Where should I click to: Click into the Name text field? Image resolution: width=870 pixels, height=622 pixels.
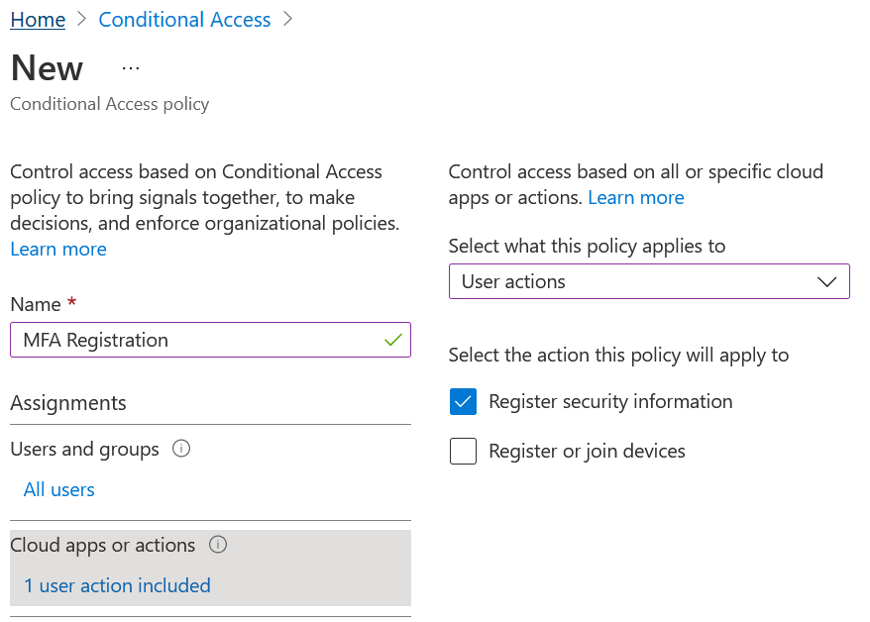210,340
